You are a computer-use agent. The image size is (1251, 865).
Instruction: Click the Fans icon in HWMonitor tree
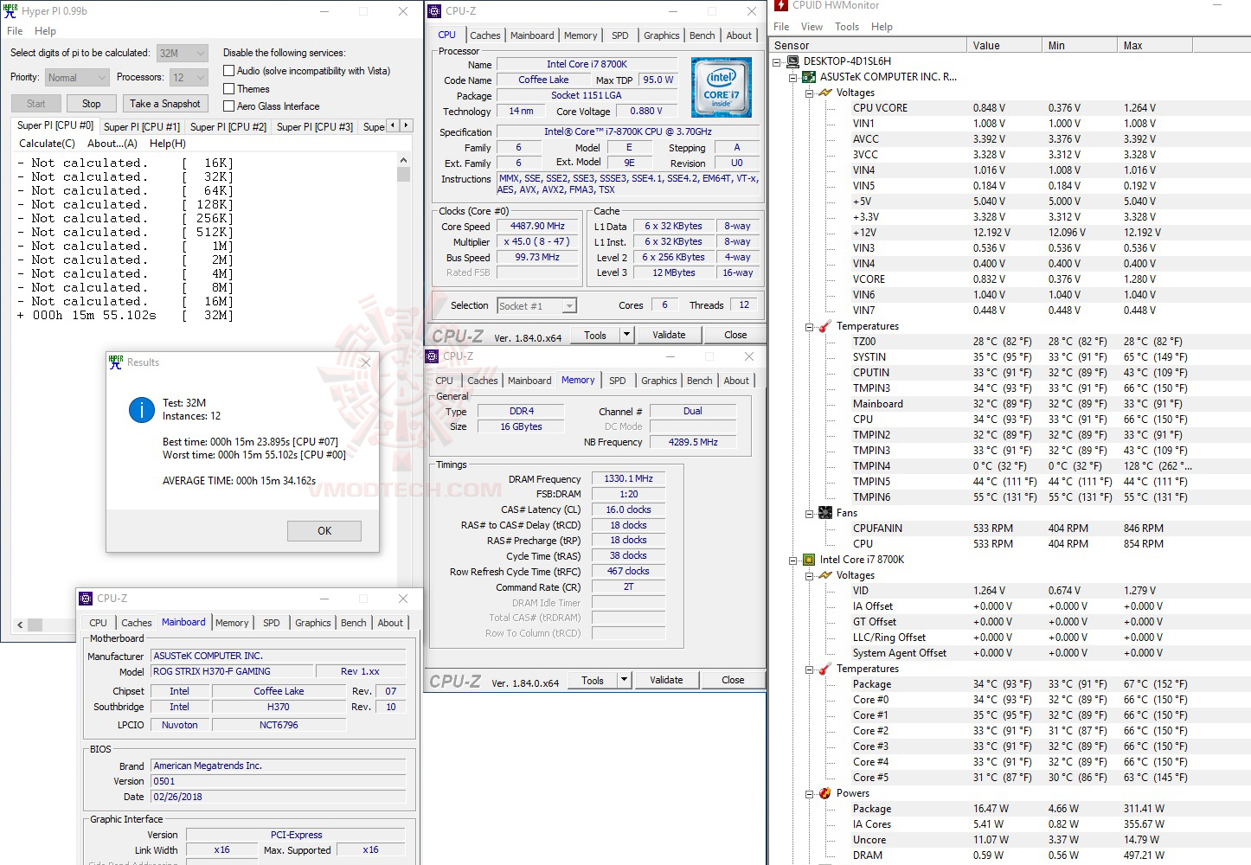(x=824, y=512)
